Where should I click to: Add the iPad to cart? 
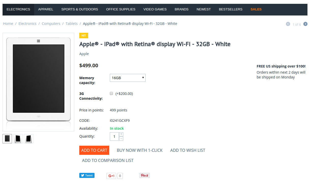pyautogui.click(x=94, y=150)
